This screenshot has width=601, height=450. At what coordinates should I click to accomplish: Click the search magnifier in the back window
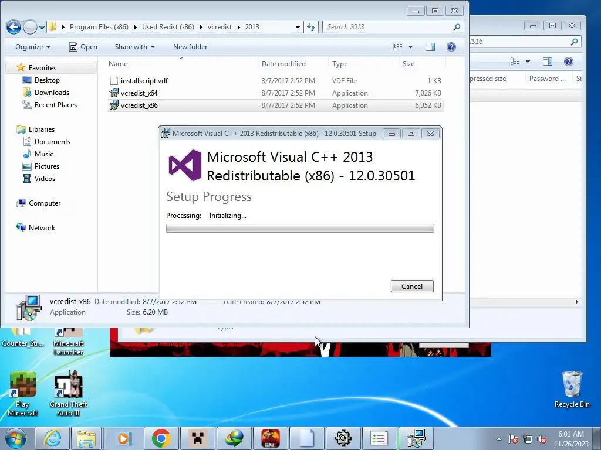[574, 42]
